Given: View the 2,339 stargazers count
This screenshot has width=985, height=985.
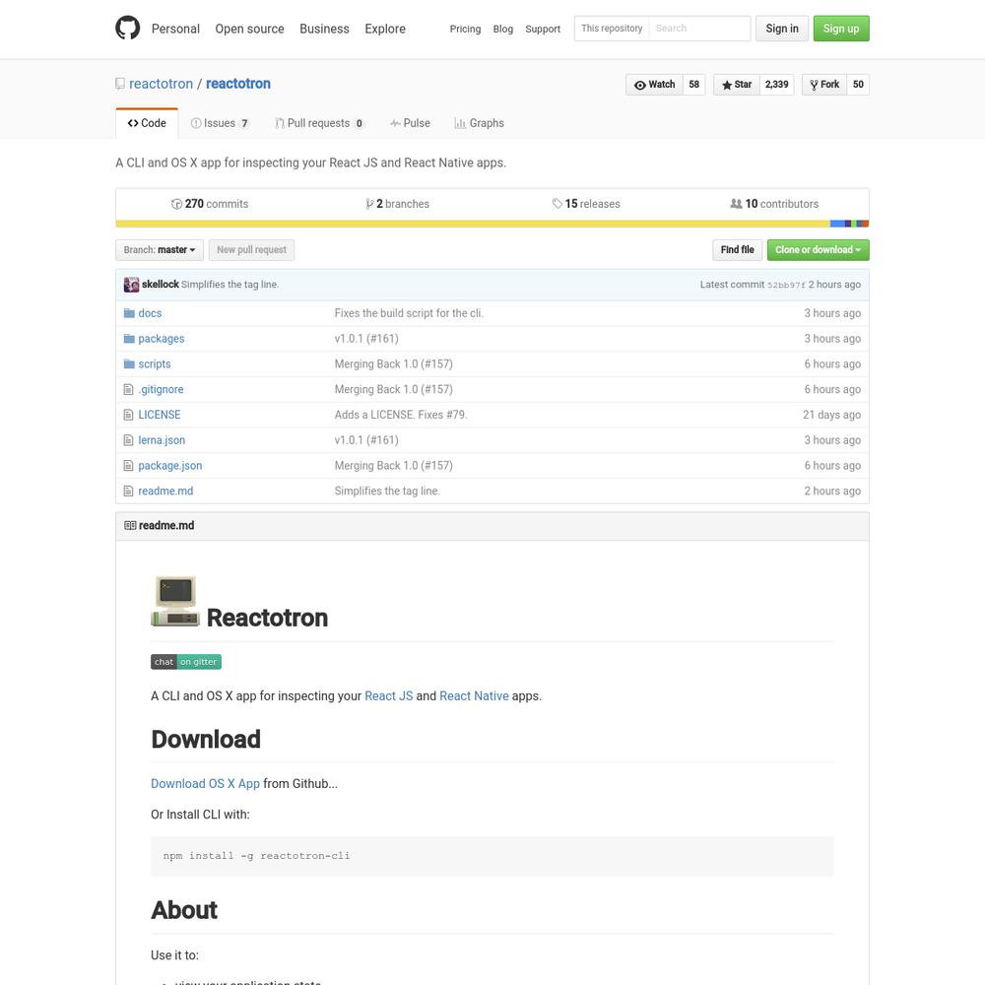Looking at the screenshot, I should [776, 85].
